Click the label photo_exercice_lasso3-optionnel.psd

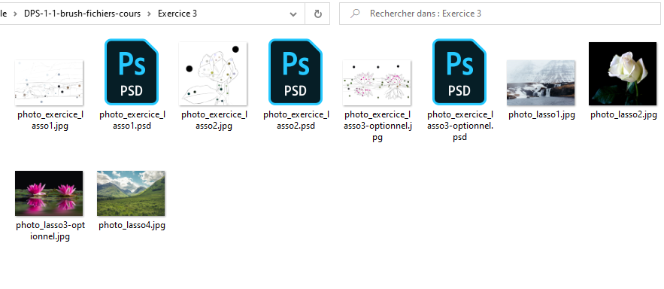click(x=460, y=126)
